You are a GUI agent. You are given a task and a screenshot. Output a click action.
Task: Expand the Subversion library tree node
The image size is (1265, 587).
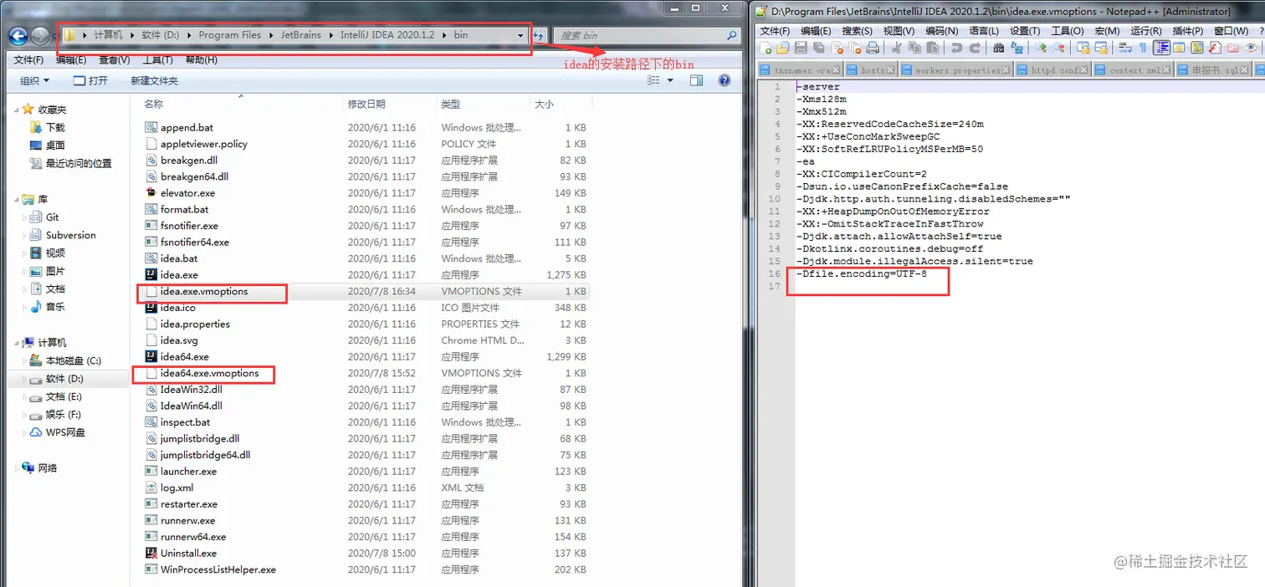click(23, 235)
